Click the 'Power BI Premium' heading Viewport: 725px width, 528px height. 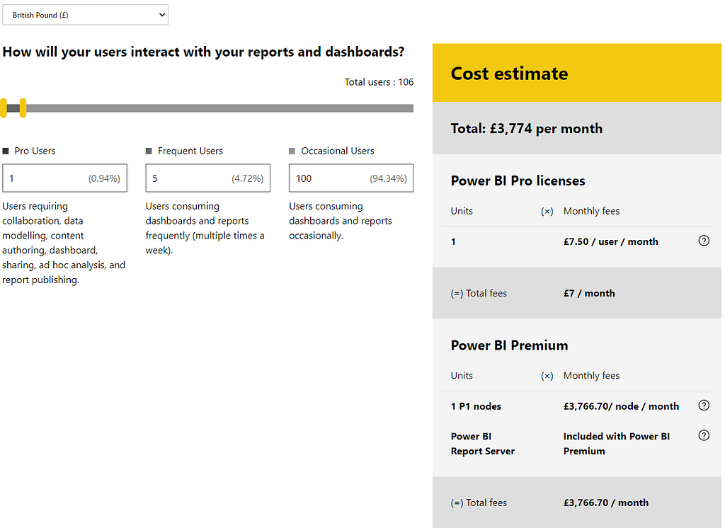click(x=510, y=345)
